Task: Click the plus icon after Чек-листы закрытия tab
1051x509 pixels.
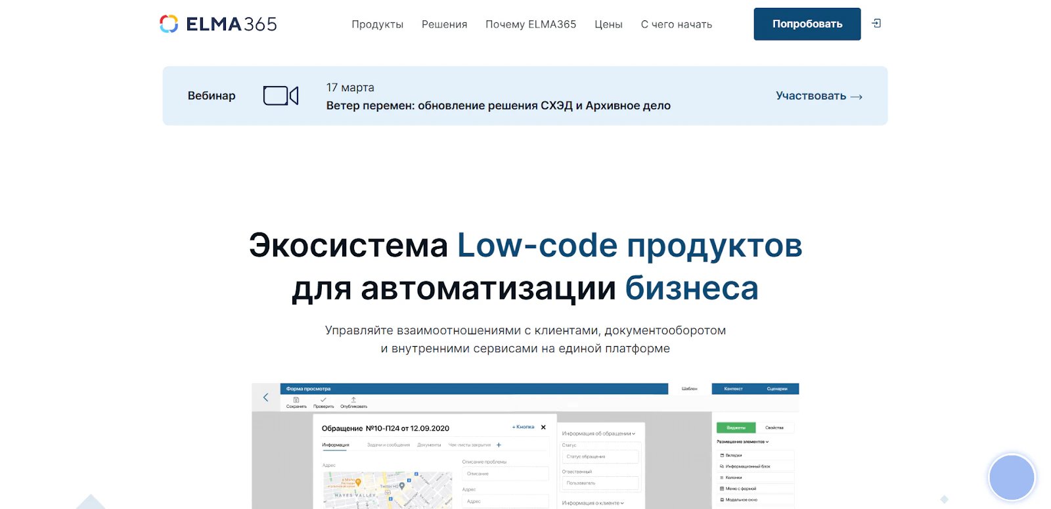Action: tap(499, 445)
